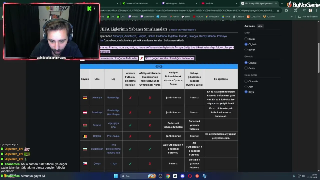Select the Koyu color theme
The width and height of the screenshot is (320, 180).
(246, 92)
